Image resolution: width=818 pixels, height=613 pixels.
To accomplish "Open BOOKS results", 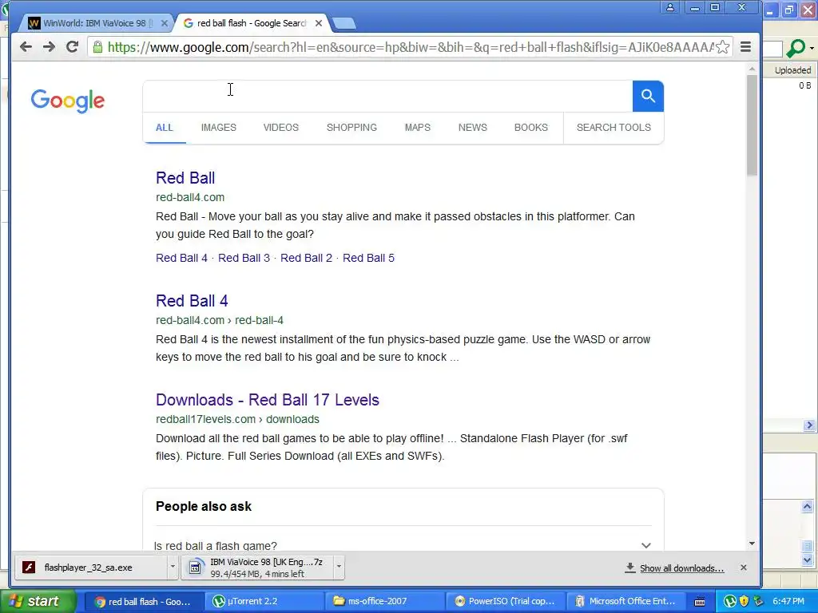I will [531, 127].
